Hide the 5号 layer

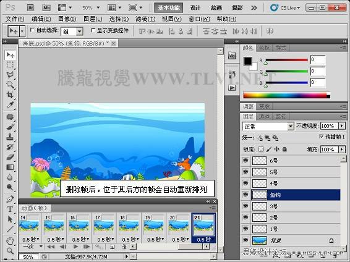tap(245, 172)
